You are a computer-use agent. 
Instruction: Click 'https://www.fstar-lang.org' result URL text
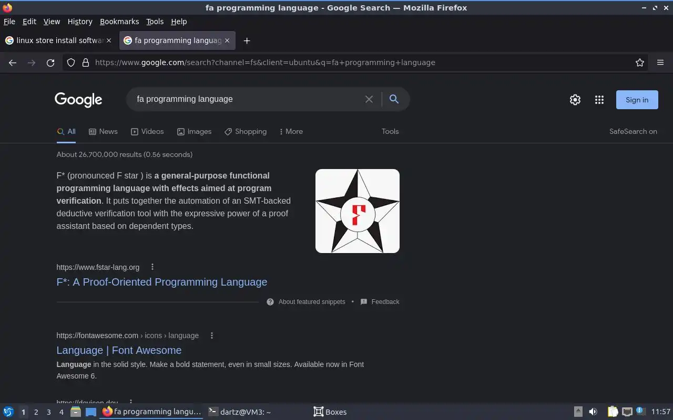pos(98,267)
